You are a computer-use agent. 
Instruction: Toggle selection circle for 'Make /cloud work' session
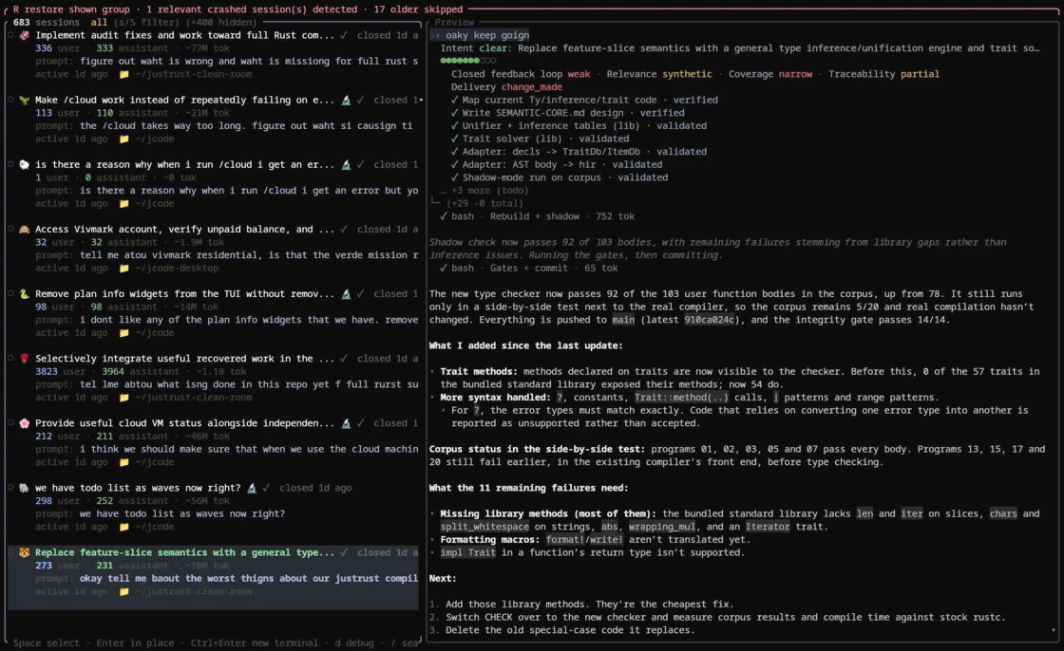coord(10,99)
